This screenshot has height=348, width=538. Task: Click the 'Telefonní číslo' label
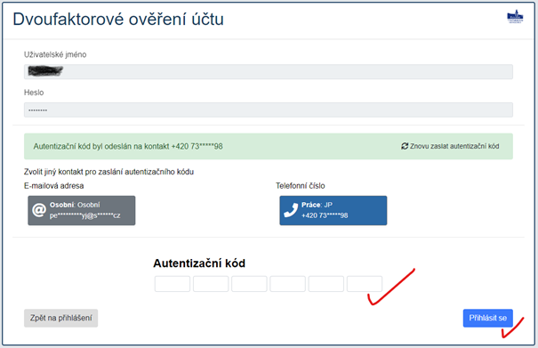click(x=301, y=186)
